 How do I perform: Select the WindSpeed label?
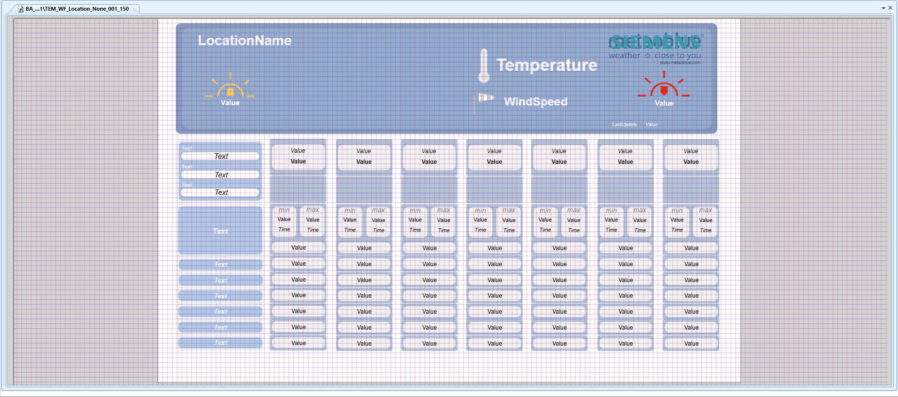535,102
